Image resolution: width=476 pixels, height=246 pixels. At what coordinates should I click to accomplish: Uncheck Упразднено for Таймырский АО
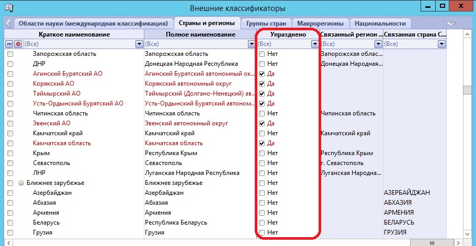click(x=262, y=93)
